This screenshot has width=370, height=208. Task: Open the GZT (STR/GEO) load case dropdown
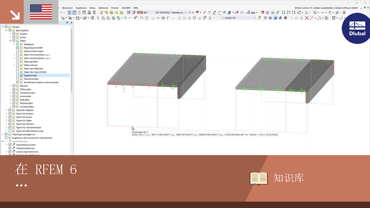click(186, 13)
